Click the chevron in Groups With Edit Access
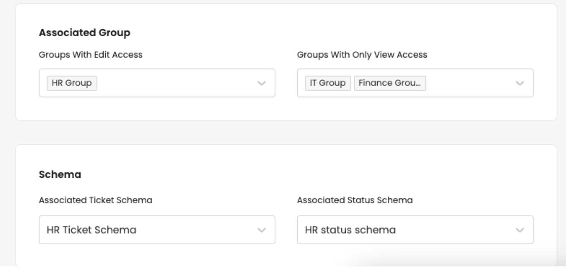The height and width of the screenshot is (270, 566). tap(262, 83)
